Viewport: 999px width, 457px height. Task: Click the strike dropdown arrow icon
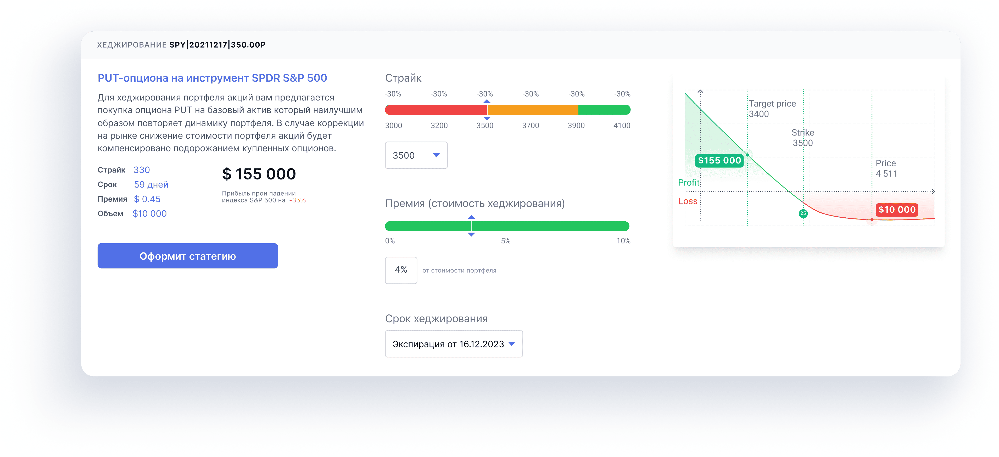pos(436,155)
